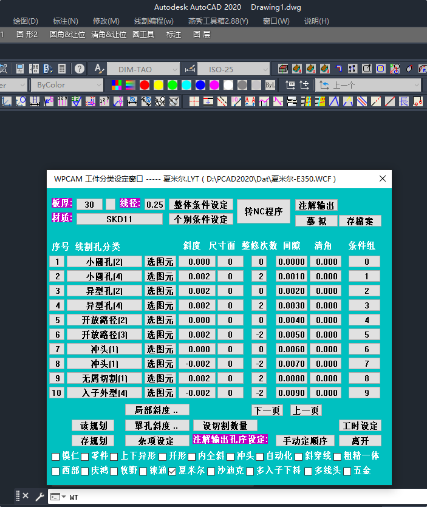Click the 長 character icon in toolbar
427x507 pixels.
click(404, 101)
